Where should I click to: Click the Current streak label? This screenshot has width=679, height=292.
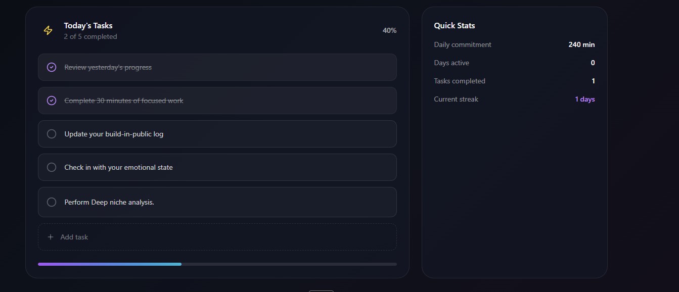[x=456, y=99]
